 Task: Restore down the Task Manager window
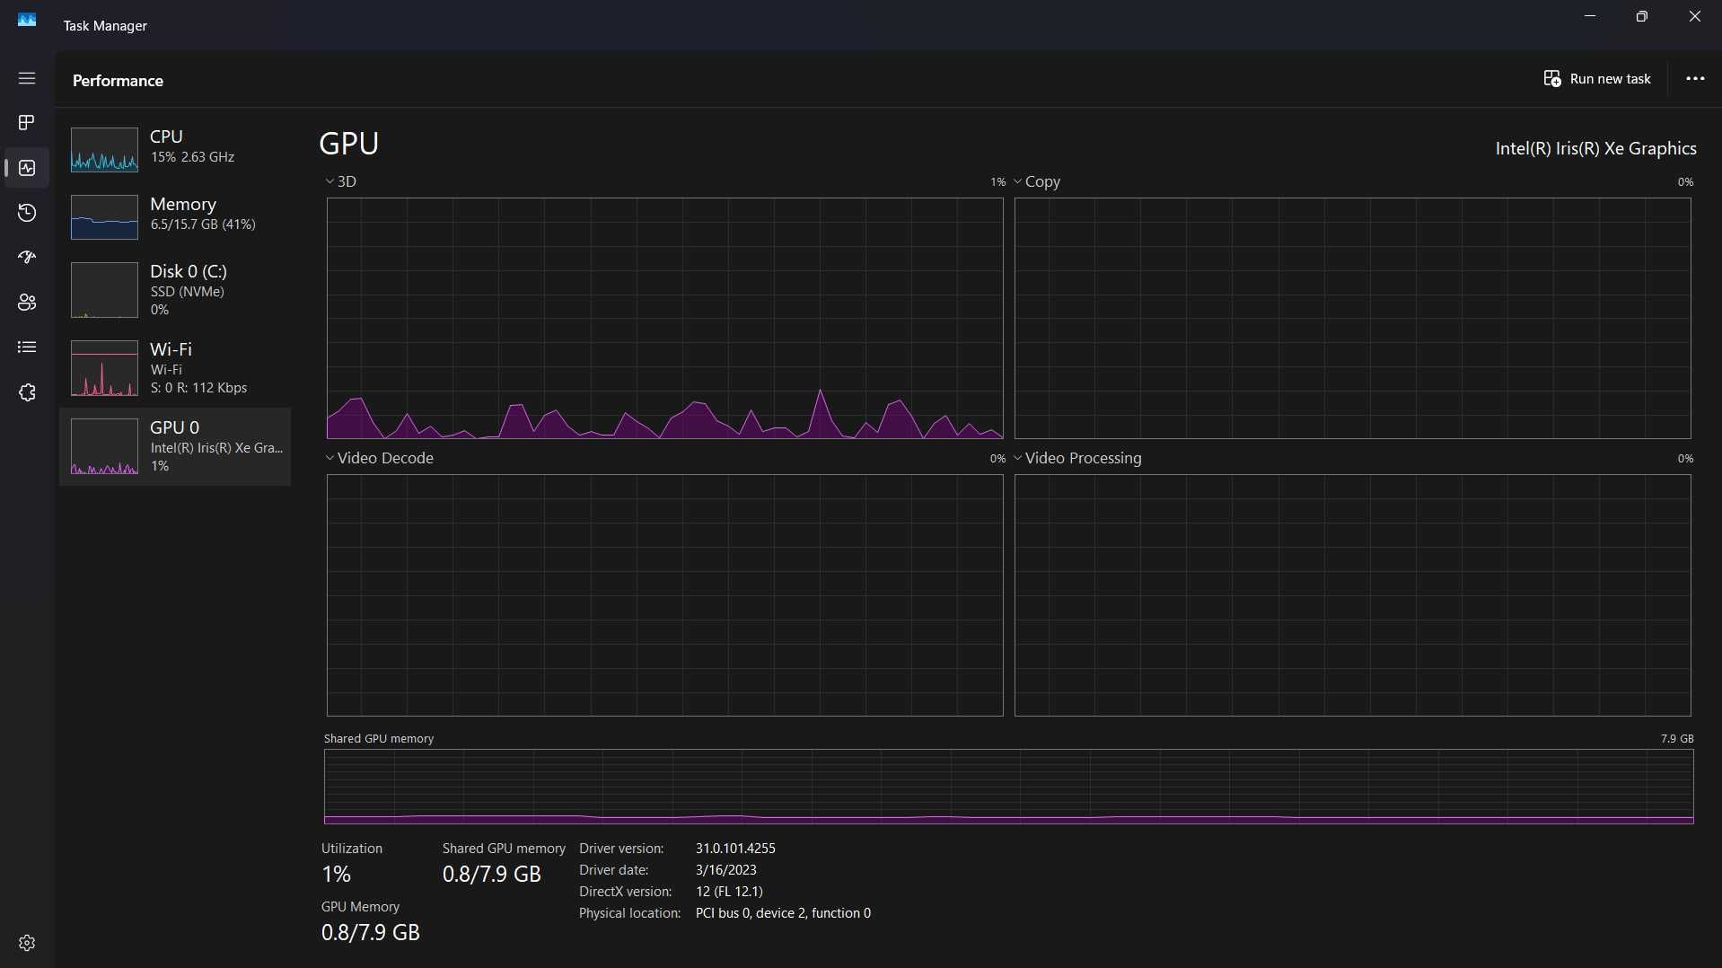tap(1642, 16)
